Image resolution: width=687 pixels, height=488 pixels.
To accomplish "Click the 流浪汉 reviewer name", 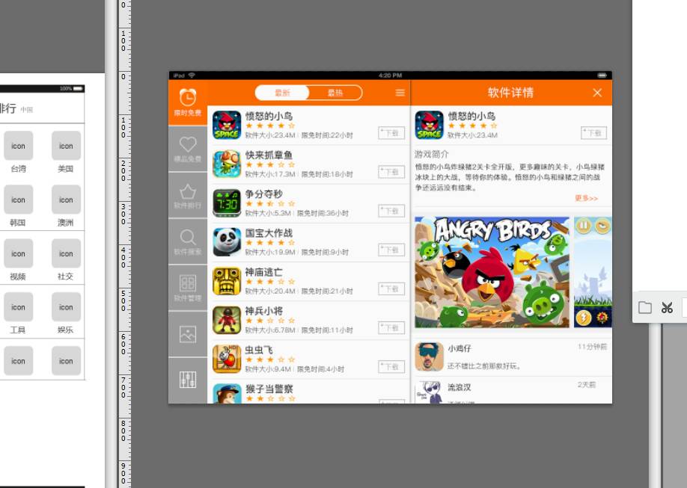I will tap(459, 387).
